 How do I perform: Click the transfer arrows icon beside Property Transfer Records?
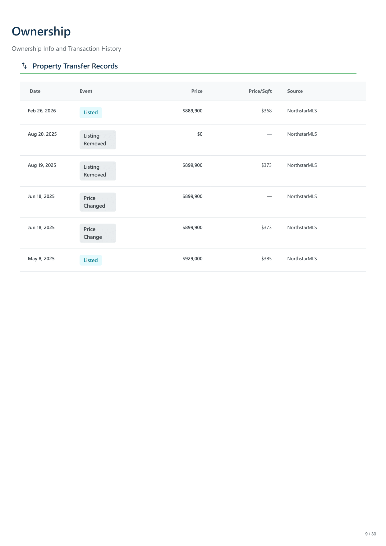24,66
